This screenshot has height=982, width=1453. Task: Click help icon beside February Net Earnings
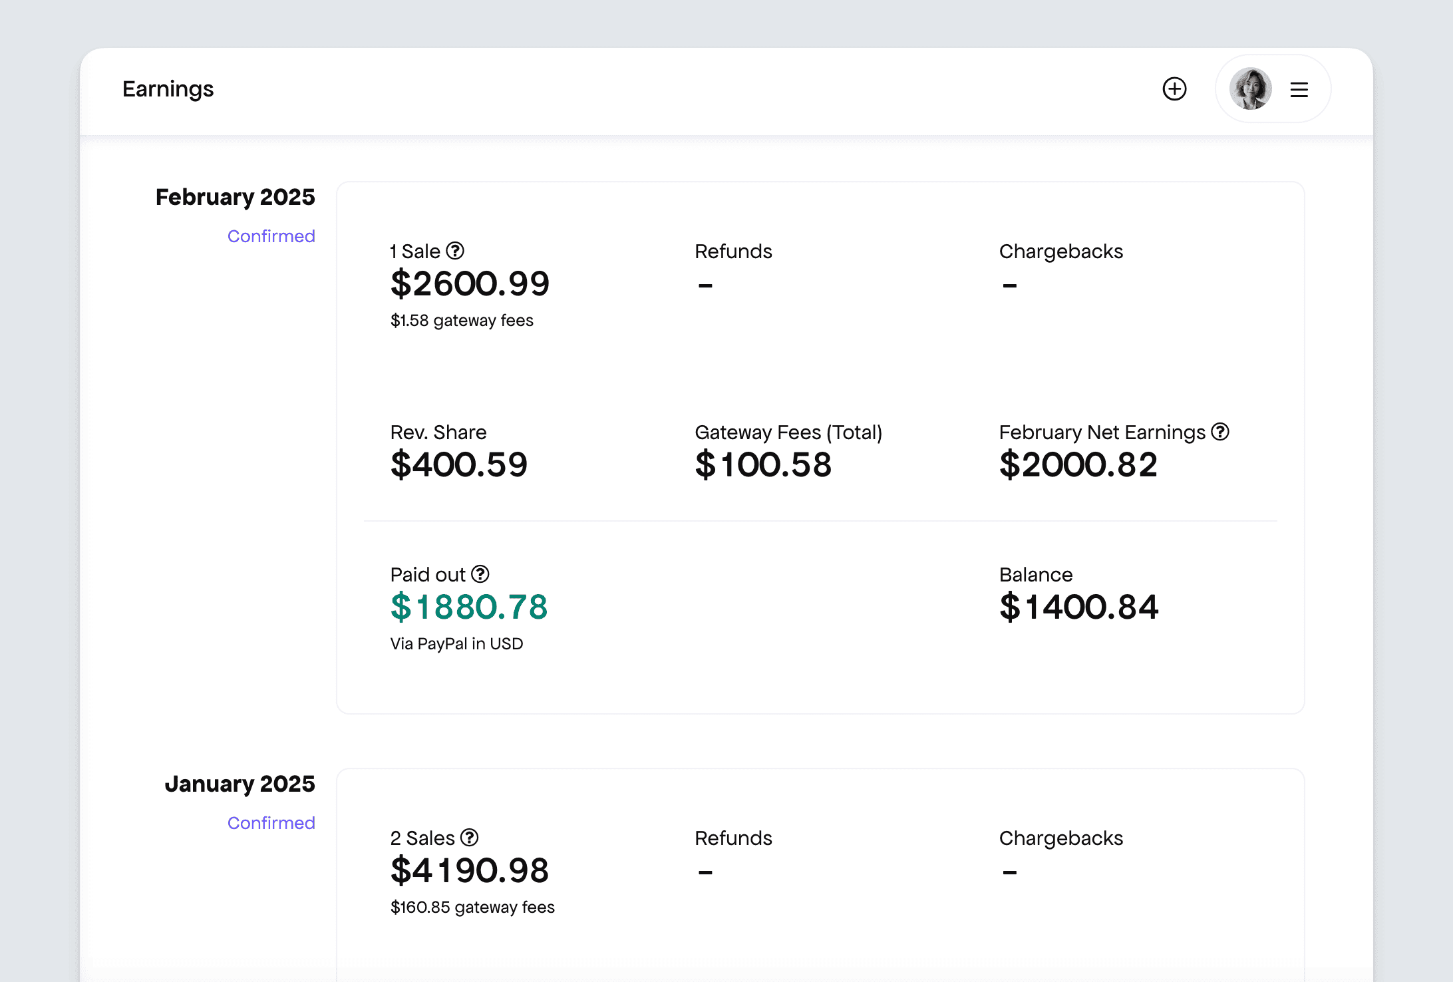tap(1220, 432)
